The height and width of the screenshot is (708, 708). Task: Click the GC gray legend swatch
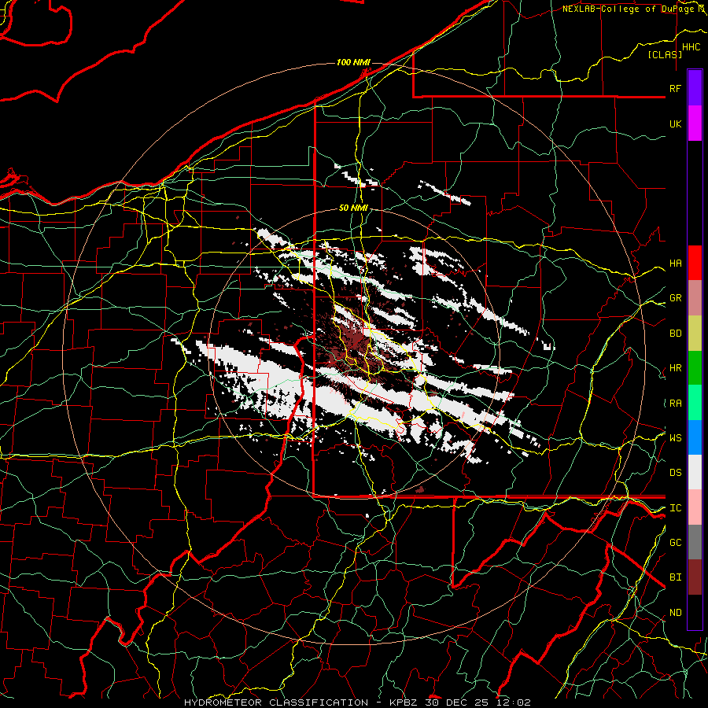[x=695, y=542]
